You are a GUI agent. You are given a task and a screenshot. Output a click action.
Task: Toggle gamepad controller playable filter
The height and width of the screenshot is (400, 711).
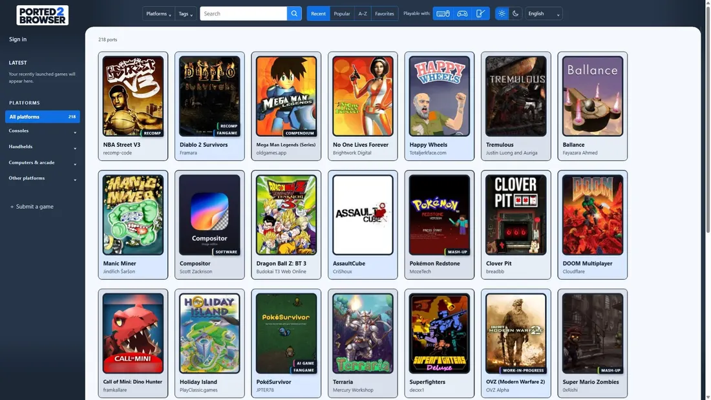point(462,14)
